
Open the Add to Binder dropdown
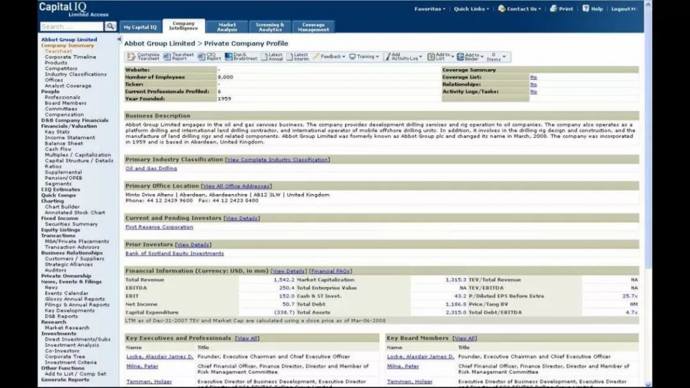[470, 57]
